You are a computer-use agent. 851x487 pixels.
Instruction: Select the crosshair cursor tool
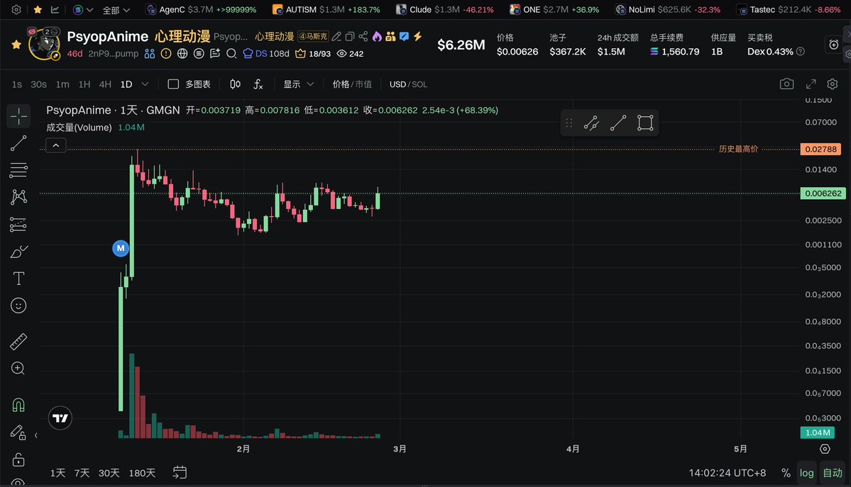(18, 116)
